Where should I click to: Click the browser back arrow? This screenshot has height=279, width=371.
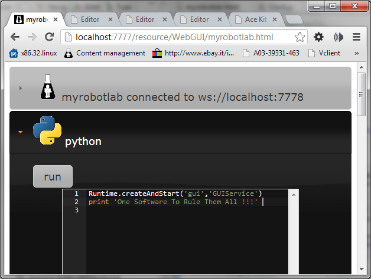click(x=15, y=37)
